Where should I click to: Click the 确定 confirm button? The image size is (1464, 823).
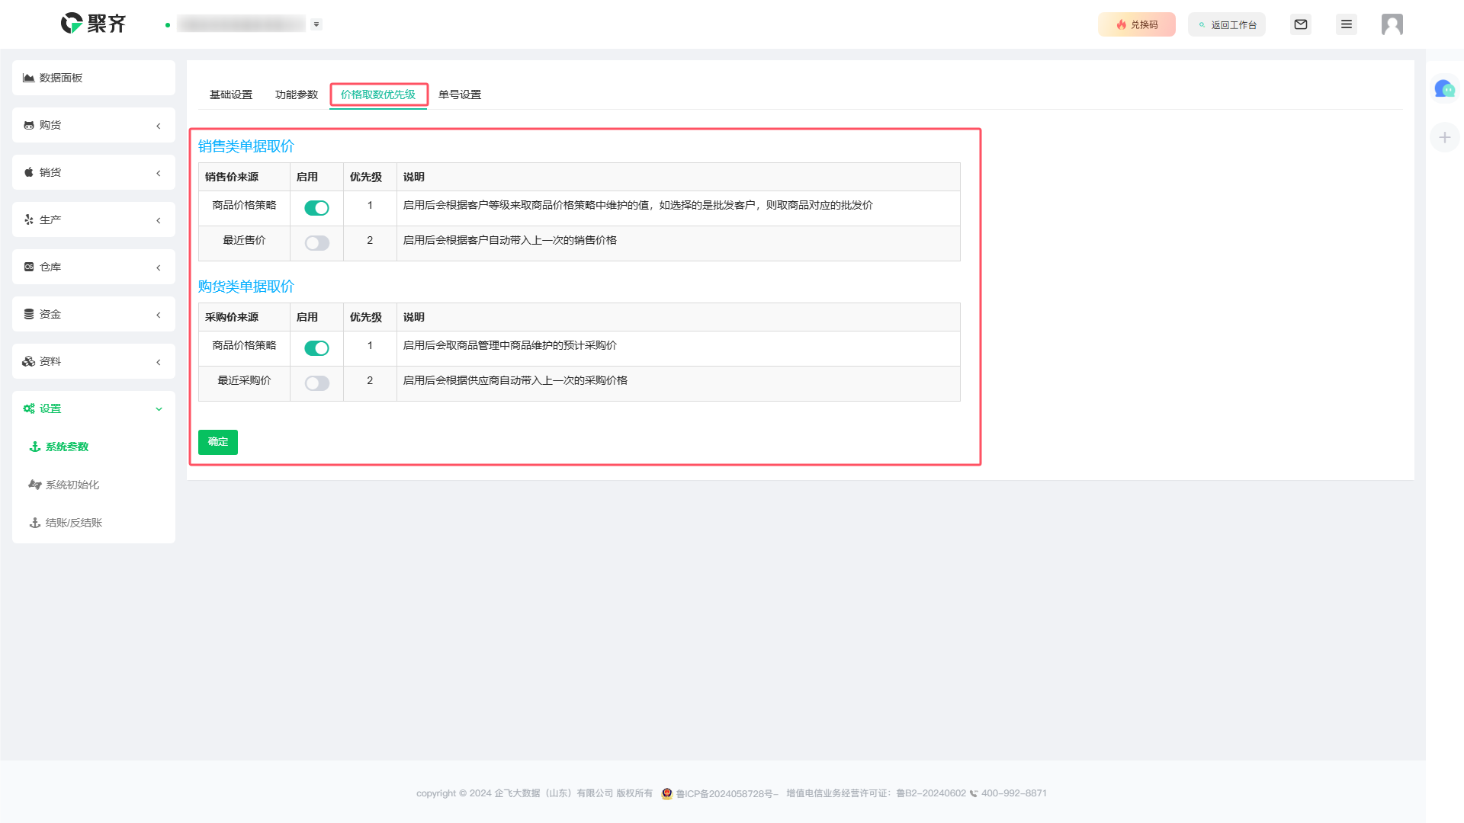point(218,442)
